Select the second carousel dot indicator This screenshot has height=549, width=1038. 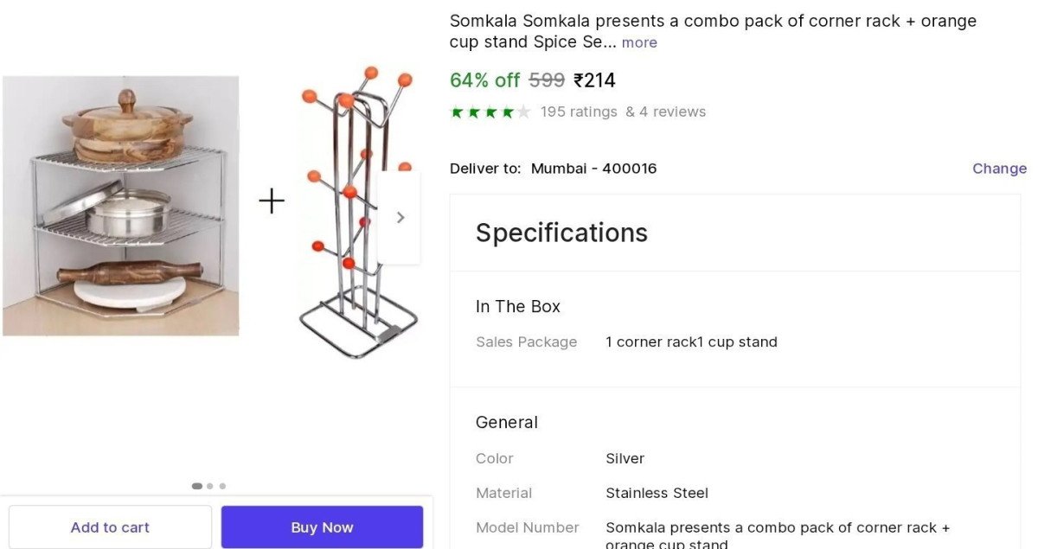(209, 486)
